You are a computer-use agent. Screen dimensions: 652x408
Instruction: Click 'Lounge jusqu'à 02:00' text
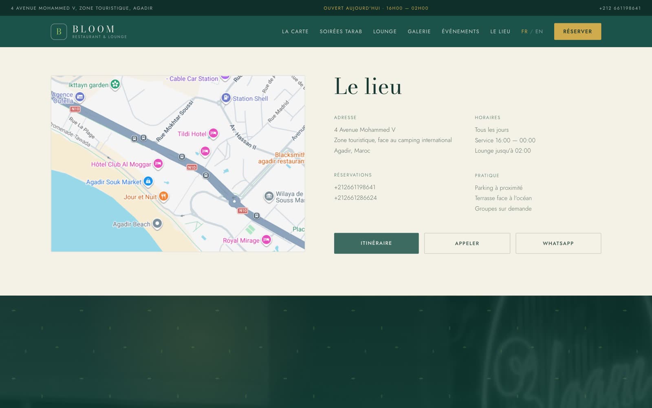click(x=503, y=151)
